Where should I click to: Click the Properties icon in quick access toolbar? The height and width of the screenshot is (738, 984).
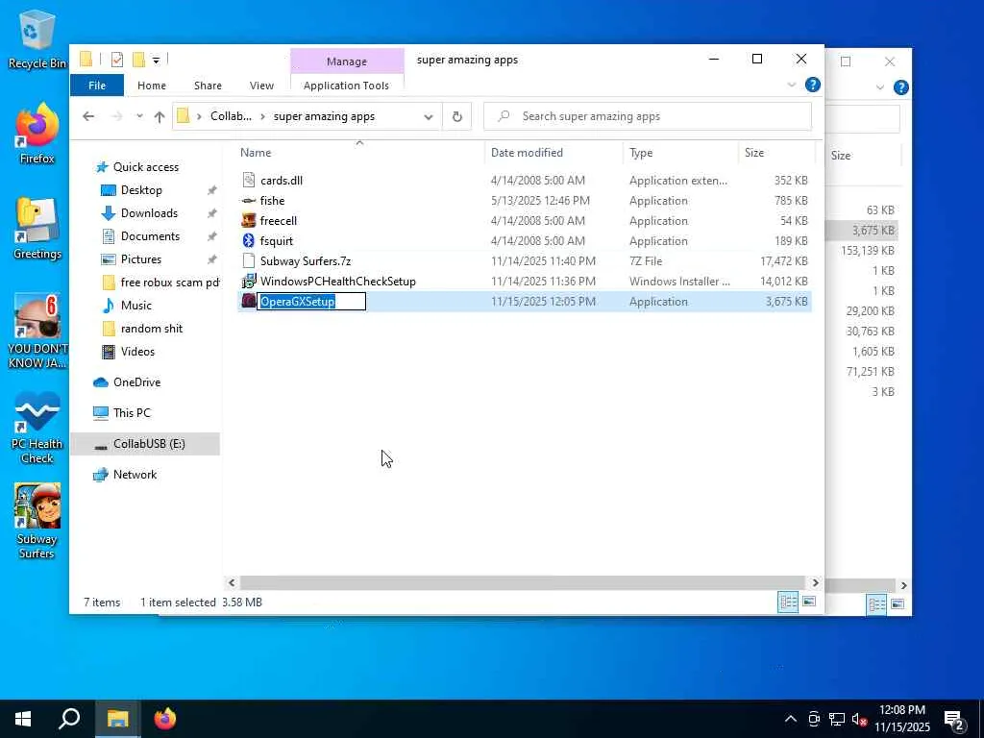coord(116,60)
